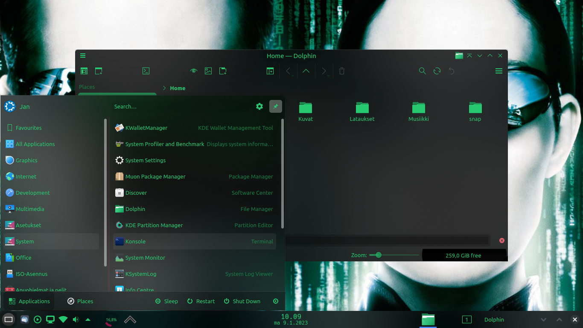Refresh the Dolphin folder view
Image resolution: width=583 pixels, height=328 pixels.
click(x=437, y=71)
